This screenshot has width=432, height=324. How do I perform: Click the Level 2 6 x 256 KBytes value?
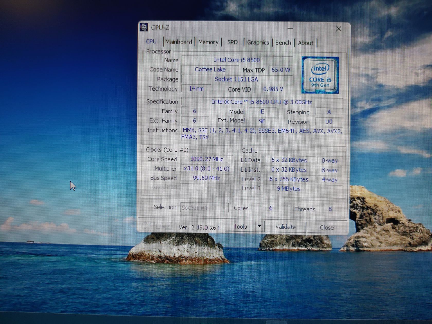coord(289,179)
